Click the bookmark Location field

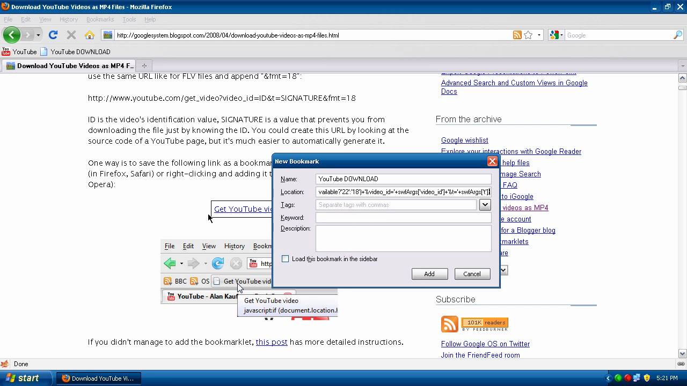(403, 192)
